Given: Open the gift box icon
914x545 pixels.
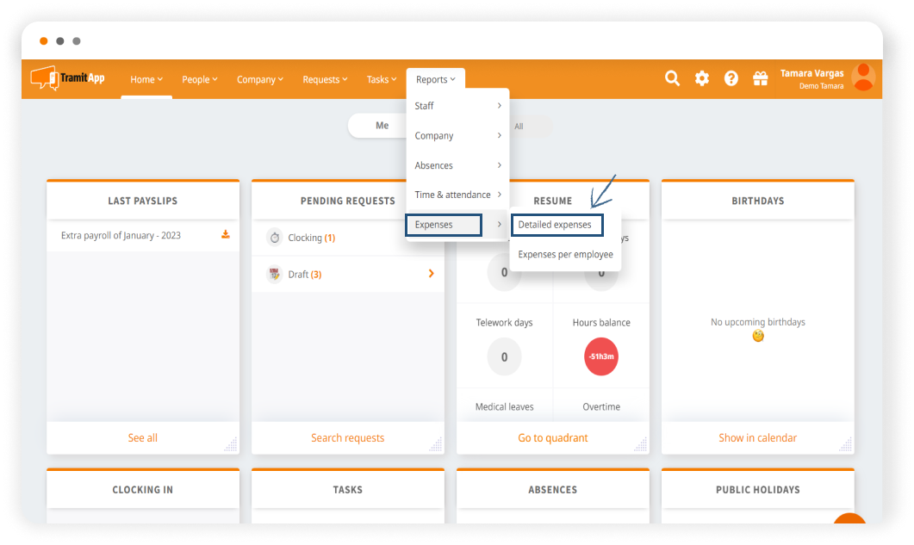Looking at the screenshot, I should coord(760,78).
